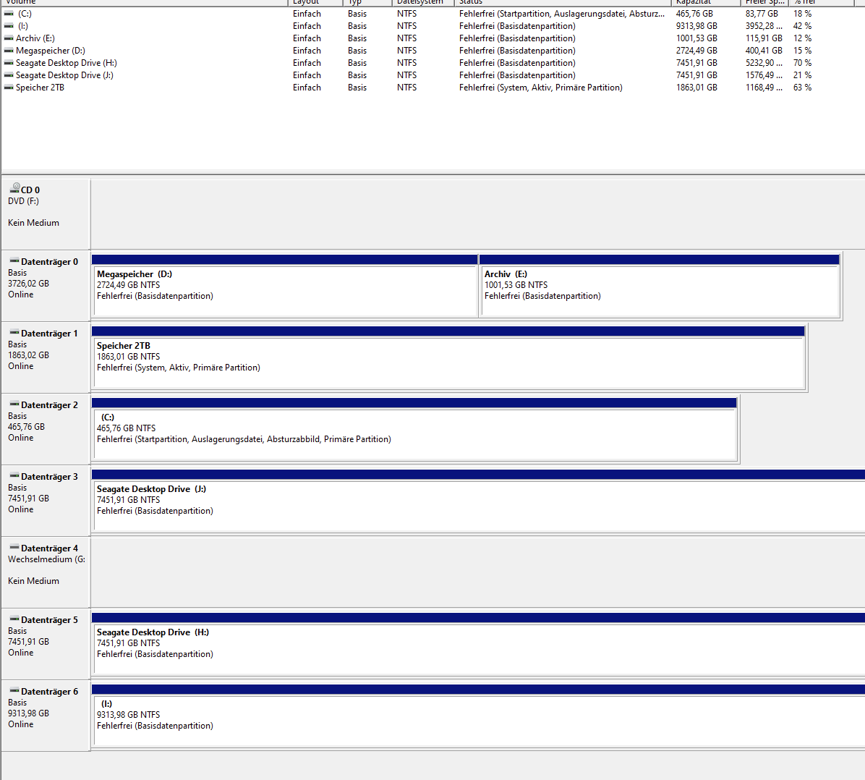Image resolution: width=865 pixels, height=780 pixels.
Task: Click 'Seagate Desktop Drive (H:)' in the volume list
Action: pos(67,63)
